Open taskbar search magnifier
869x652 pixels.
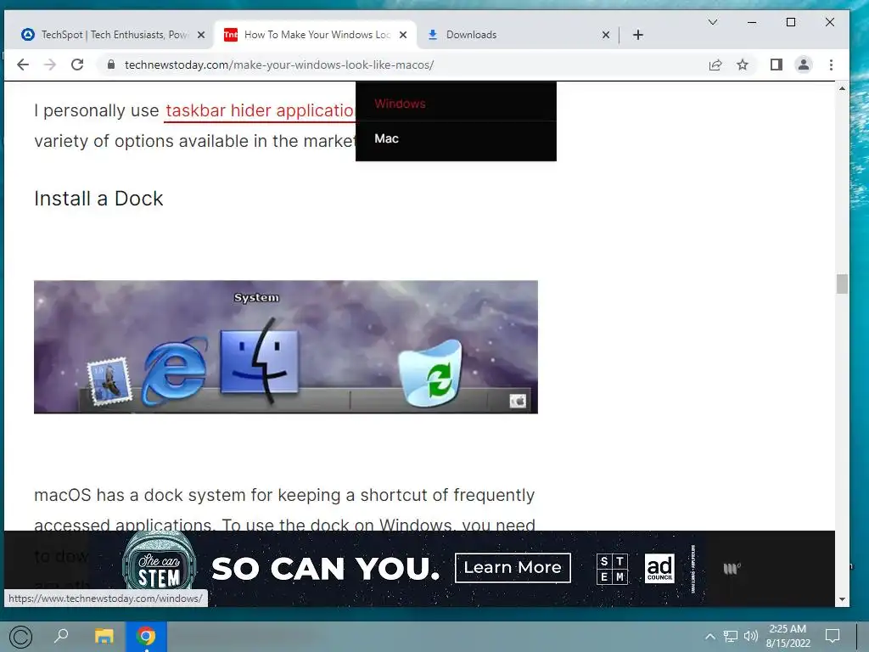(61, 635)
